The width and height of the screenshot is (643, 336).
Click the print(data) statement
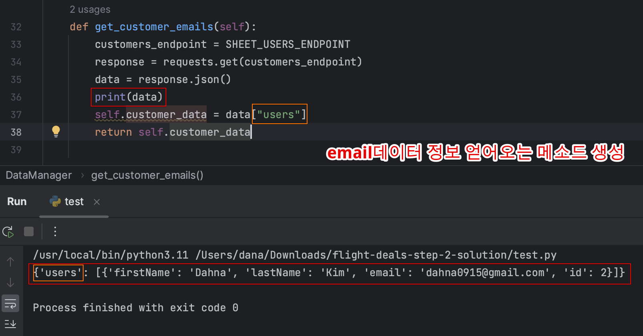click(x=128, y=97)
